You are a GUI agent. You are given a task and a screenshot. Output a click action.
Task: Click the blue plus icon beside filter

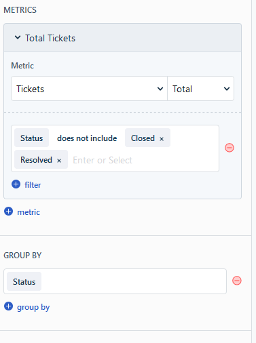point(16,184)
